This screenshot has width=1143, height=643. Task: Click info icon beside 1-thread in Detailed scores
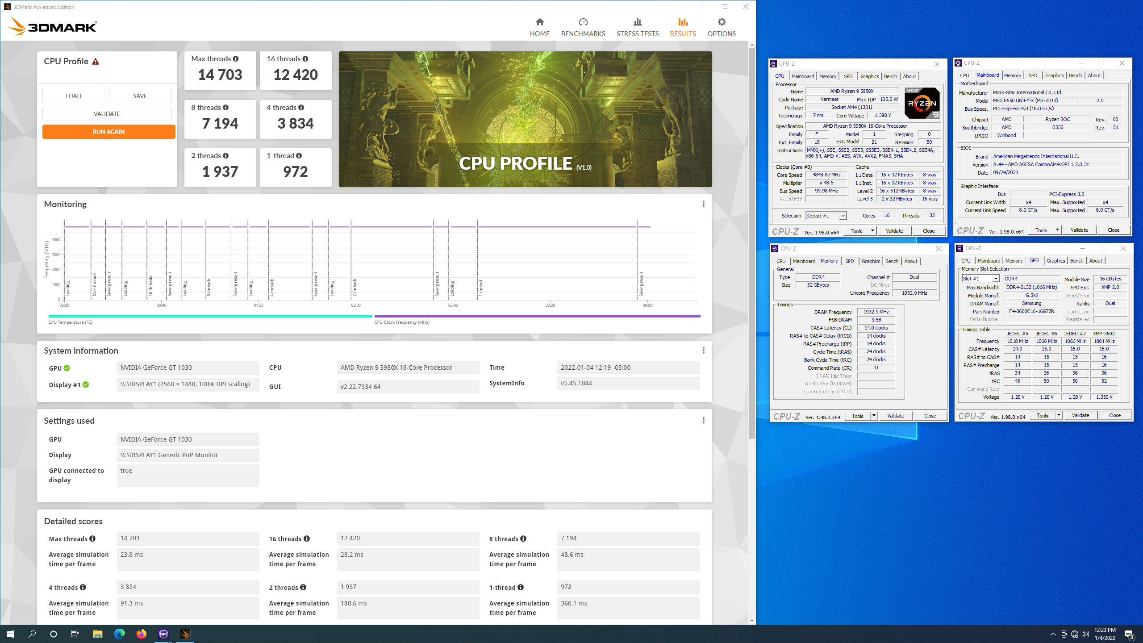pos(521,588)
